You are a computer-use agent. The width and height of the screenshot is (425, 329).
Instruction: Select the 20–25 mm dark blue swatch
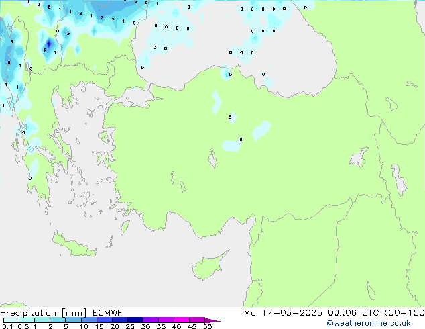119,320
